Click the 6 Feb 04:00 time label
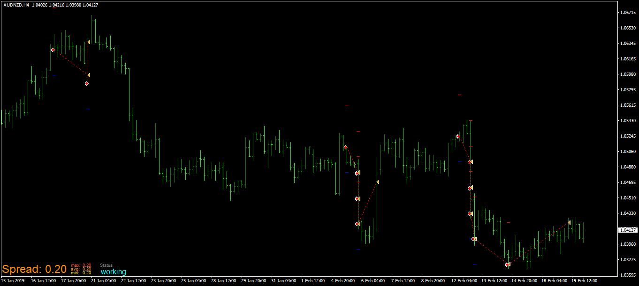 pos(373,281)
